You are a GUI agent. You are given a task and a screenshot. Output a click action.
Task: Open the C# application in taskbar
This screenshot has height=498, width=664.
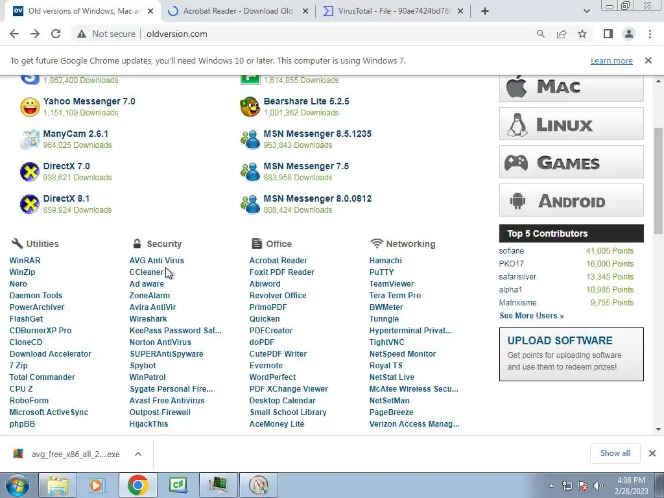coord(178,485)
